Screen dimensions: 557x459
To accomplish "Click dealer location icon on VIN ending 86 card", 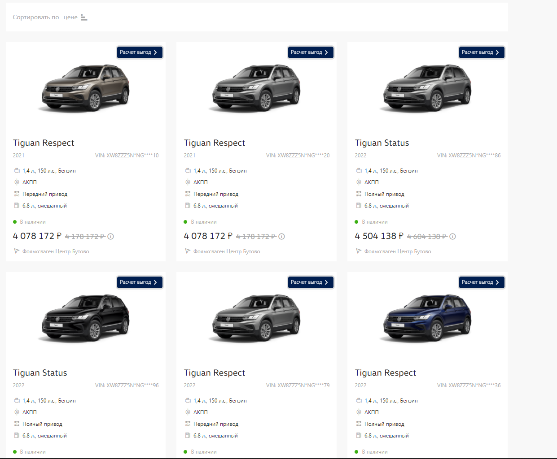I will click(359, 251).
